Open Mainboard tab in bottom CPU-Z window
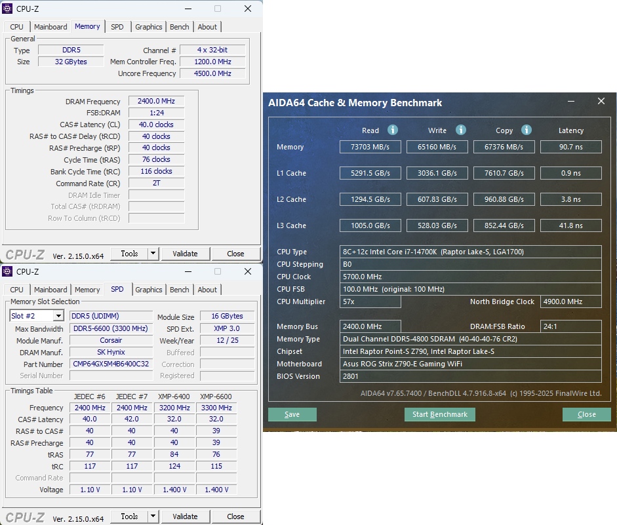Image resolution: width=617 pixels, height=525 pixels. [x=50, y=290]
